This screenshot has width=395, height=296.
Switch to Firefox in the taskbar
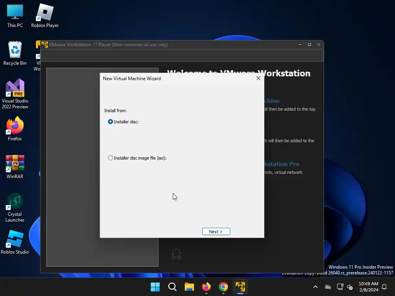point(206,287)
